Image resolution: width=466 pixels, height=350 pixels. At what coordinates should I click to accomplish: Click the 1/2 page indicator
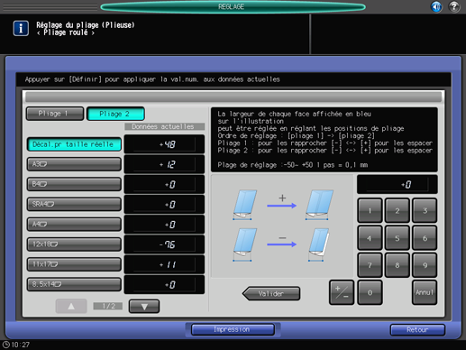108,306
